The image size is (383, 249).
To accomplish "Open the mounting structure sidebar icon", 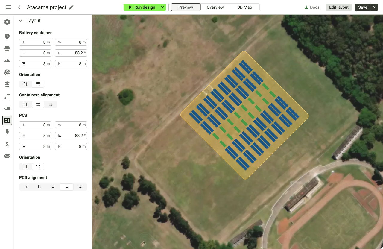I will pos(7,84).
